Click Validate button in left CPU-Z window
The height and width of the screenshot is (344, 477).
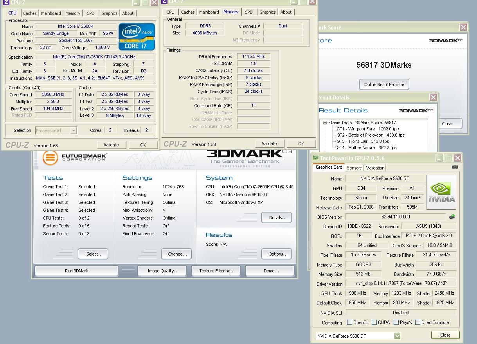click(111, 145)
